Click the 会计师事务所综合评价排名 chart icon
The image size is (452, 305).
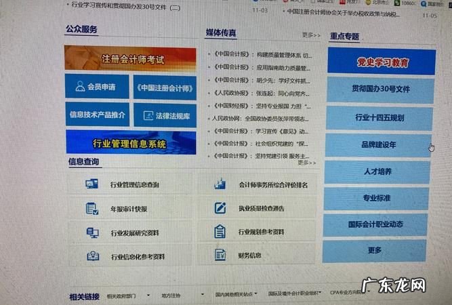click(x=220, y=184)
